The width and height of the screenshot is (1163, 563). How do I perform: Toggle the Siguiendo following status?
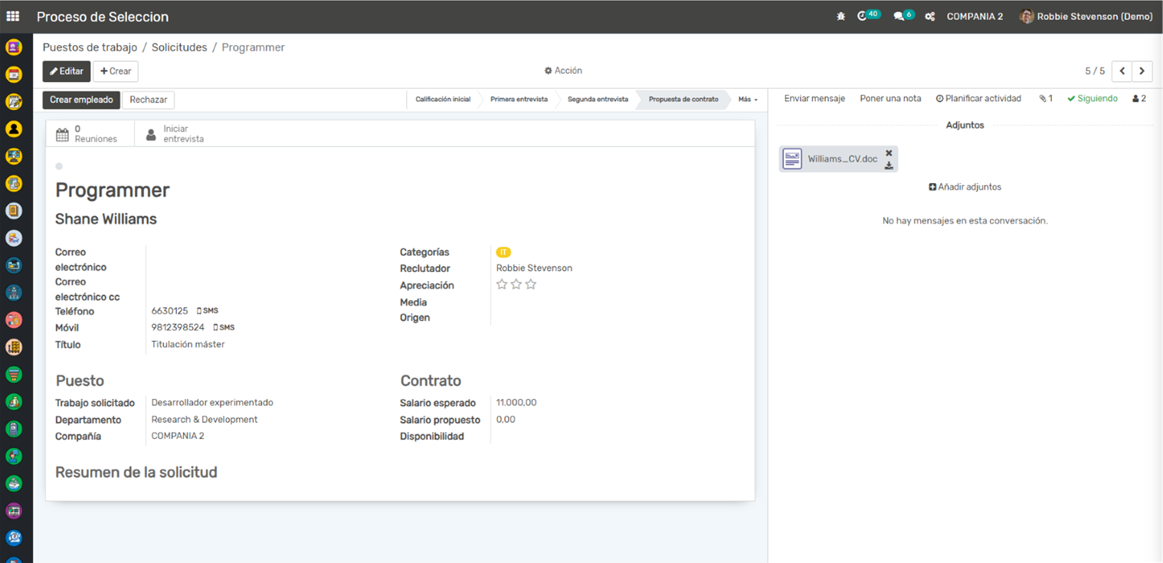point(1093,99)
